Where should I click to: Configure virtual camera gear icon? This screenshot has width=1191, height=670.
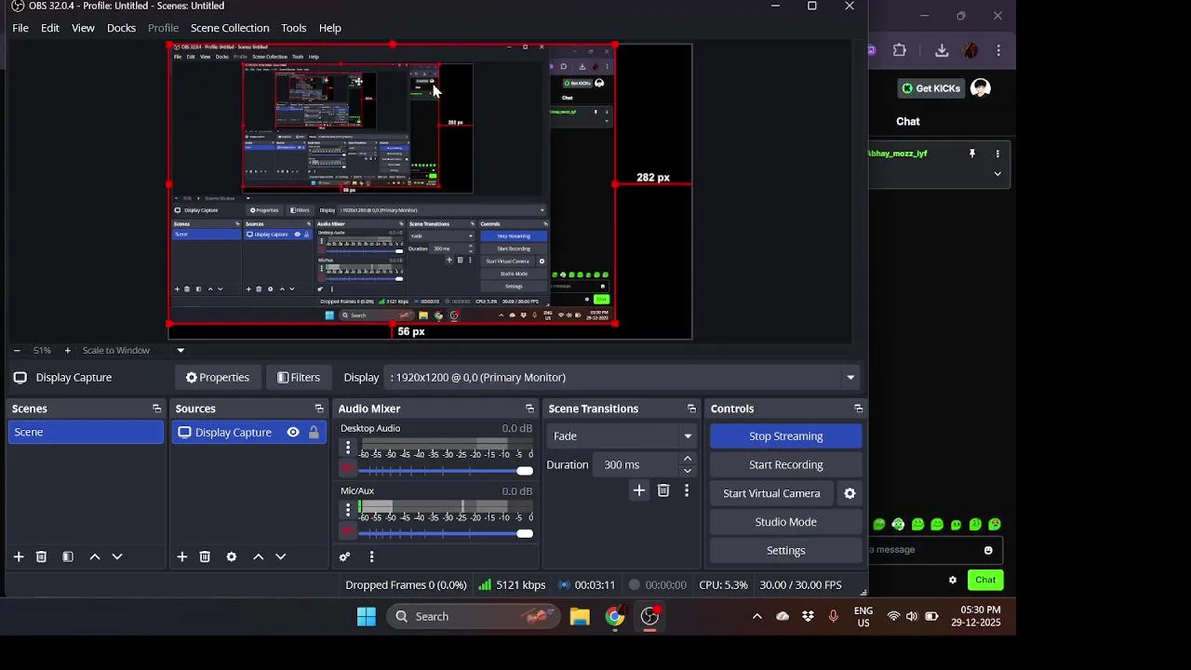coord(850,493)
